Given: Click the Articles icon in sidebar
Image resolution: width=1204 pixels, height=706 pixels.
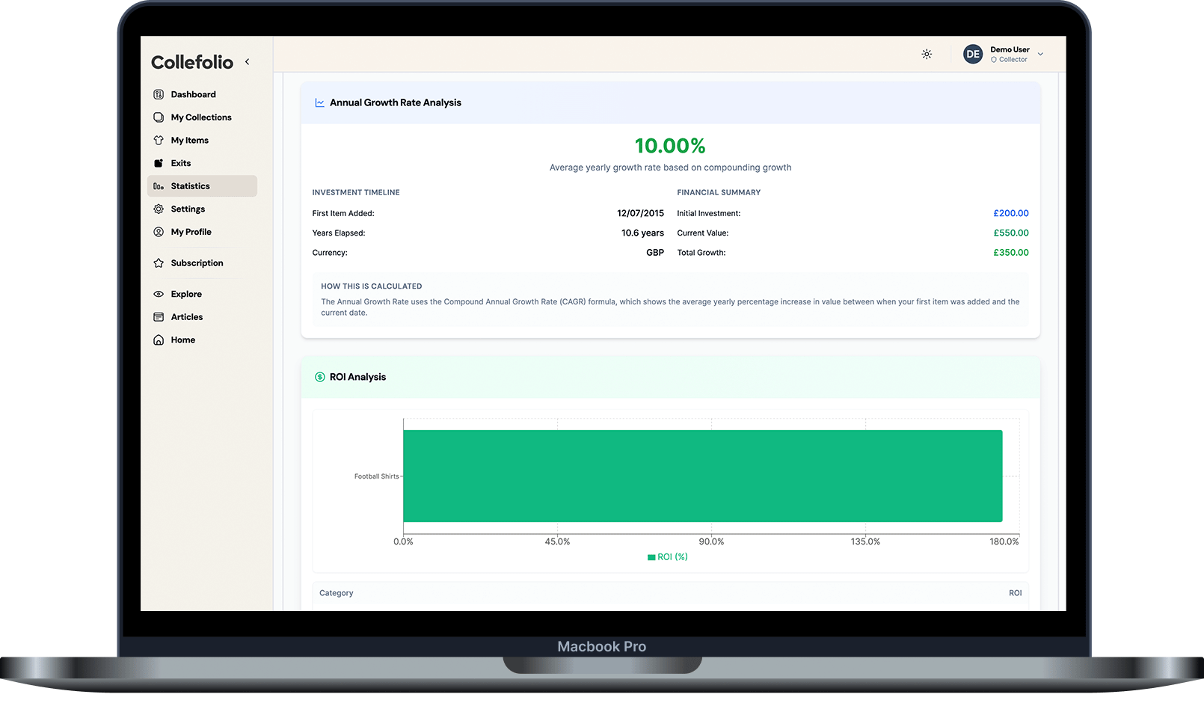Looking at the screenshot, I should pos(159,317).
